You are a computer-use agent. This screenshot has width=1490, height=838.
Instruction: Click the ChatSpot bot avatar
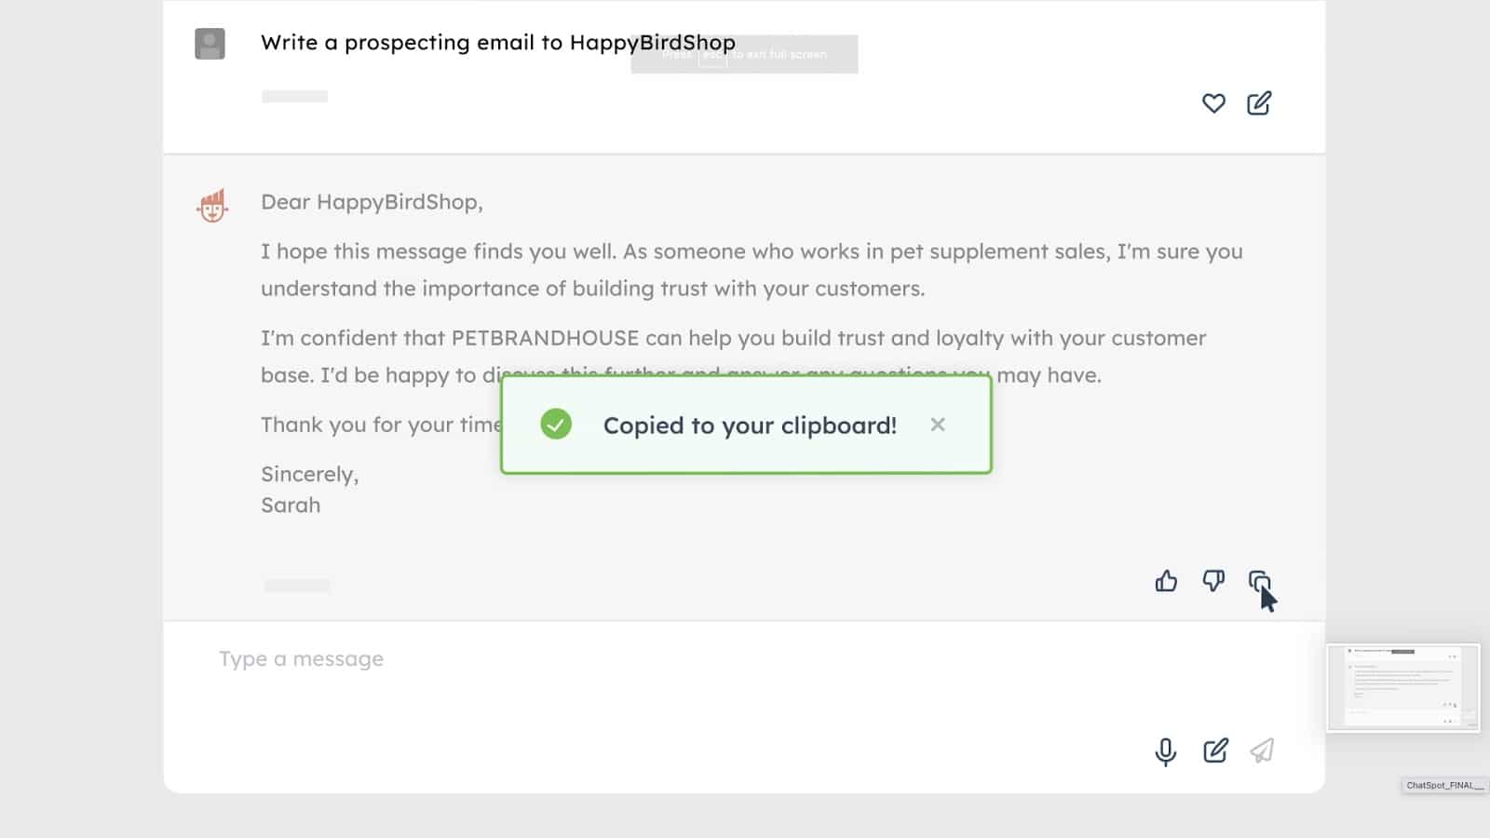tap(212, 206)
